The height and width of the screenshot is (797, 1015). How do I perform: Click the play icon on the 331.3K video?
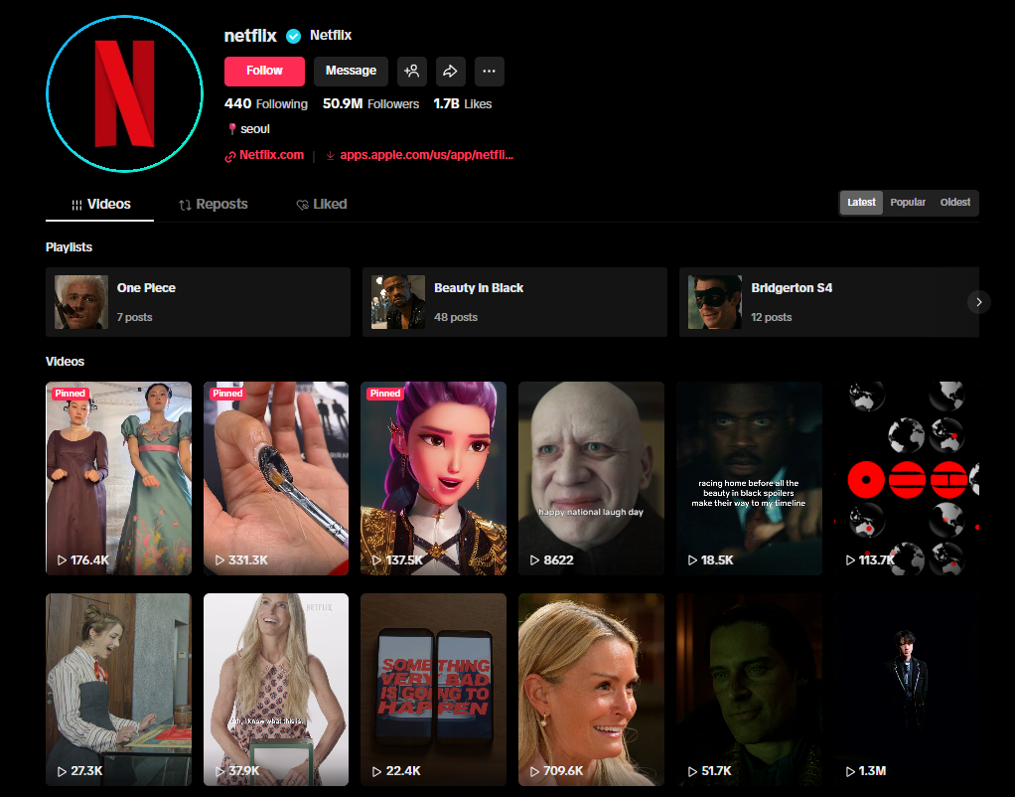[x=220, y=559]
